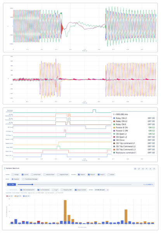Click the CB Trip Command L3 tooltip row

(x=134, y=150)
